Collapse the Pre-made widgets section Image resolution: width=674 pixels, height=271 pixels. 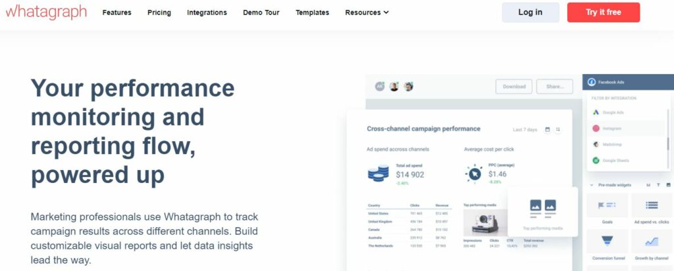click(592, 185)
